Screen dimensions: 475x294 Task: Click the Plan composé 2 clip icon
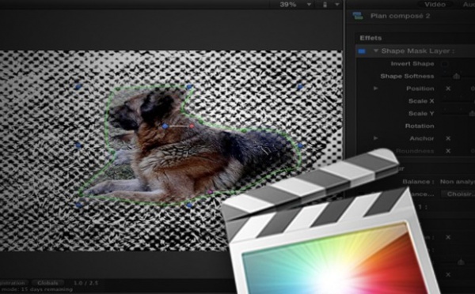[358, 16]
